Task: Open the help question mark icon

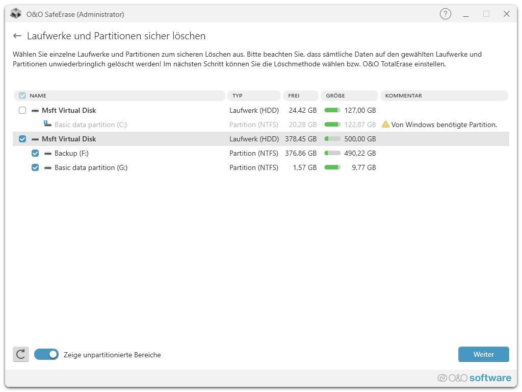Action: (445, 14)
